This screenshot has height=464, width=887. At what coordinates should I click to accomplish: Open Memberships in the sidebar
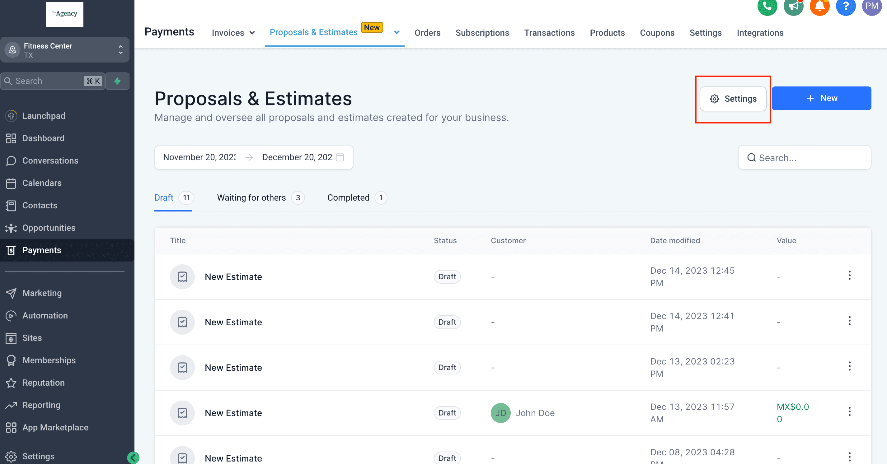pyautogui.click(x=49, y=360)
